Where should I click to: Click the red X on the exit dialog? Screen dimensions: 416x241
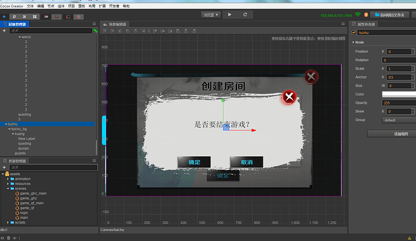(289, 97)
